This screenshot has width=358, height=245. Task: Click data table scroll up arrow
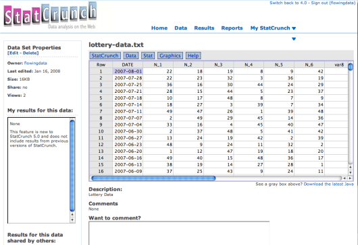click(351, 167)
